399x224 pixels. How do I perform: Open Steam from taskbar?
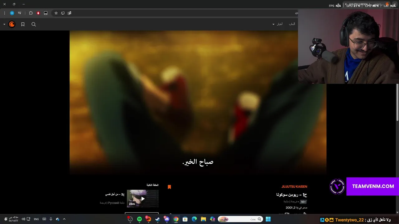coord(157,219)
